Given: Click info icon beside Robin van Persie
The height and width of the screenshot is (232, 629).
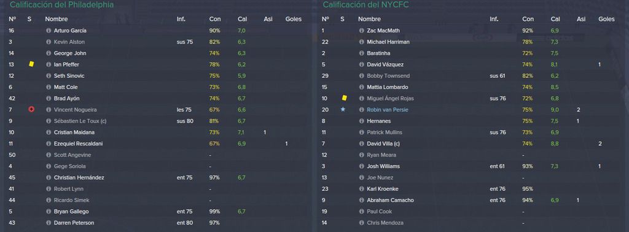Looking at the screenshot, I should point(361,110).
